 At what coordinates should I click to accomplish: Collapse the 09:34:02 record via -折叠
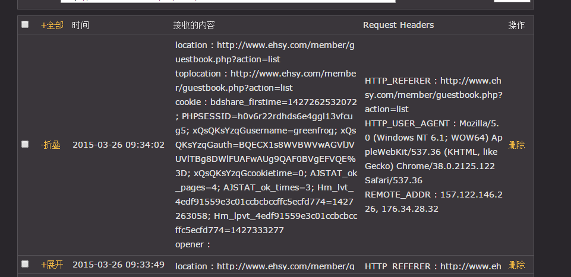(51, 145)
